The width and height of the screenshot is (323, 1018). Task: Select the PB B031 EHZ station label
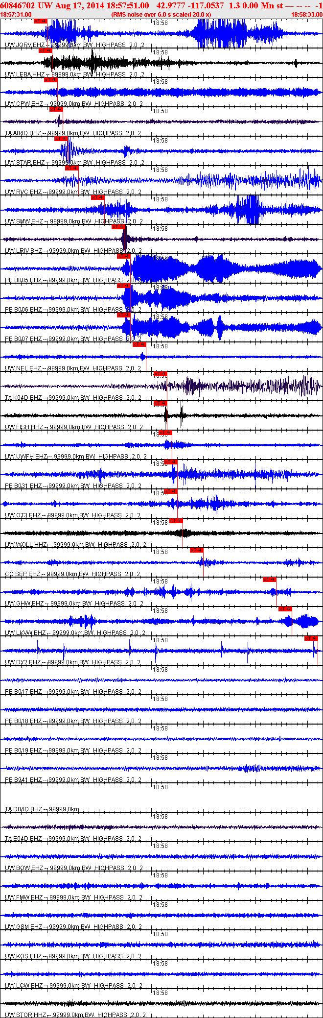tap(23, 486)
